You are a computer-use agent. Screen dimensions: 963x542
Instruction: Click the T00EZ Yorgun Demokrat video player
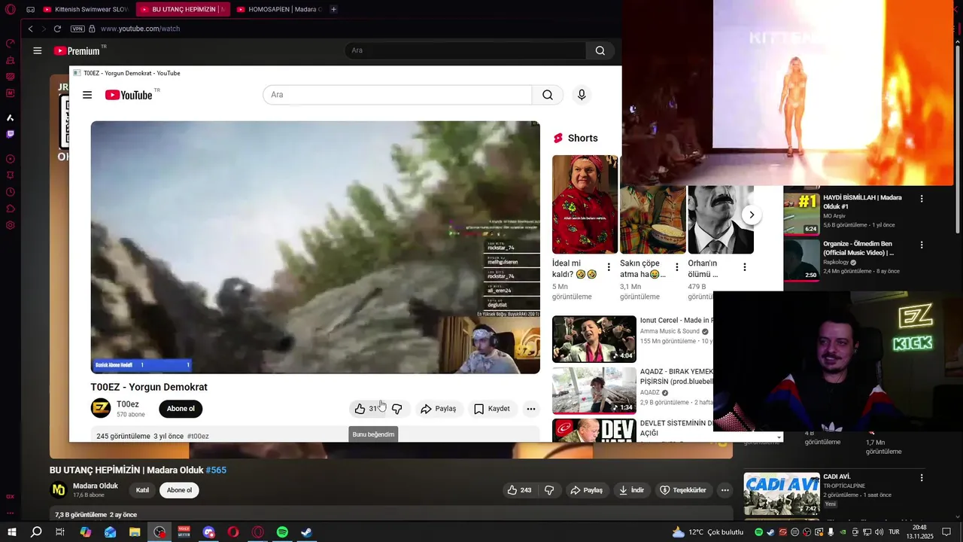coord(315,247)
